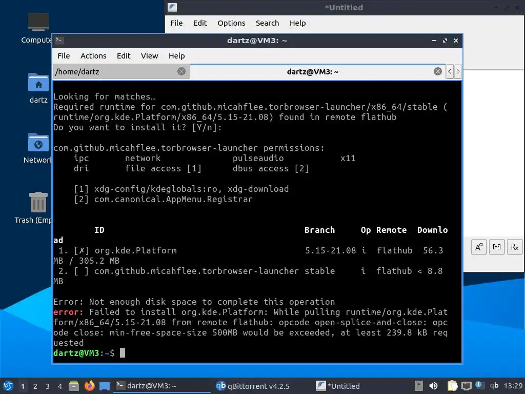525x394 pixels.
Task: Toggle whole word match in Untitled editor
Action: [x=496, y=247]
